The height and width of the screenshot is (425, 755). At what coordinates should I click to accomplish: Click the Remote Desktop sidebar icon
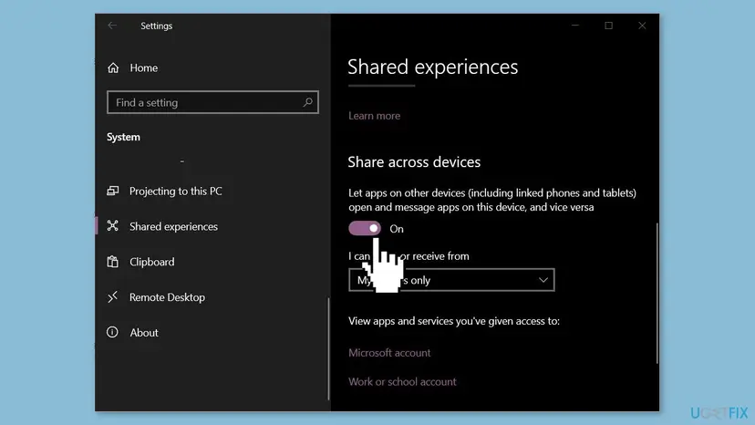pyautogui.click(x=113, y=296)
